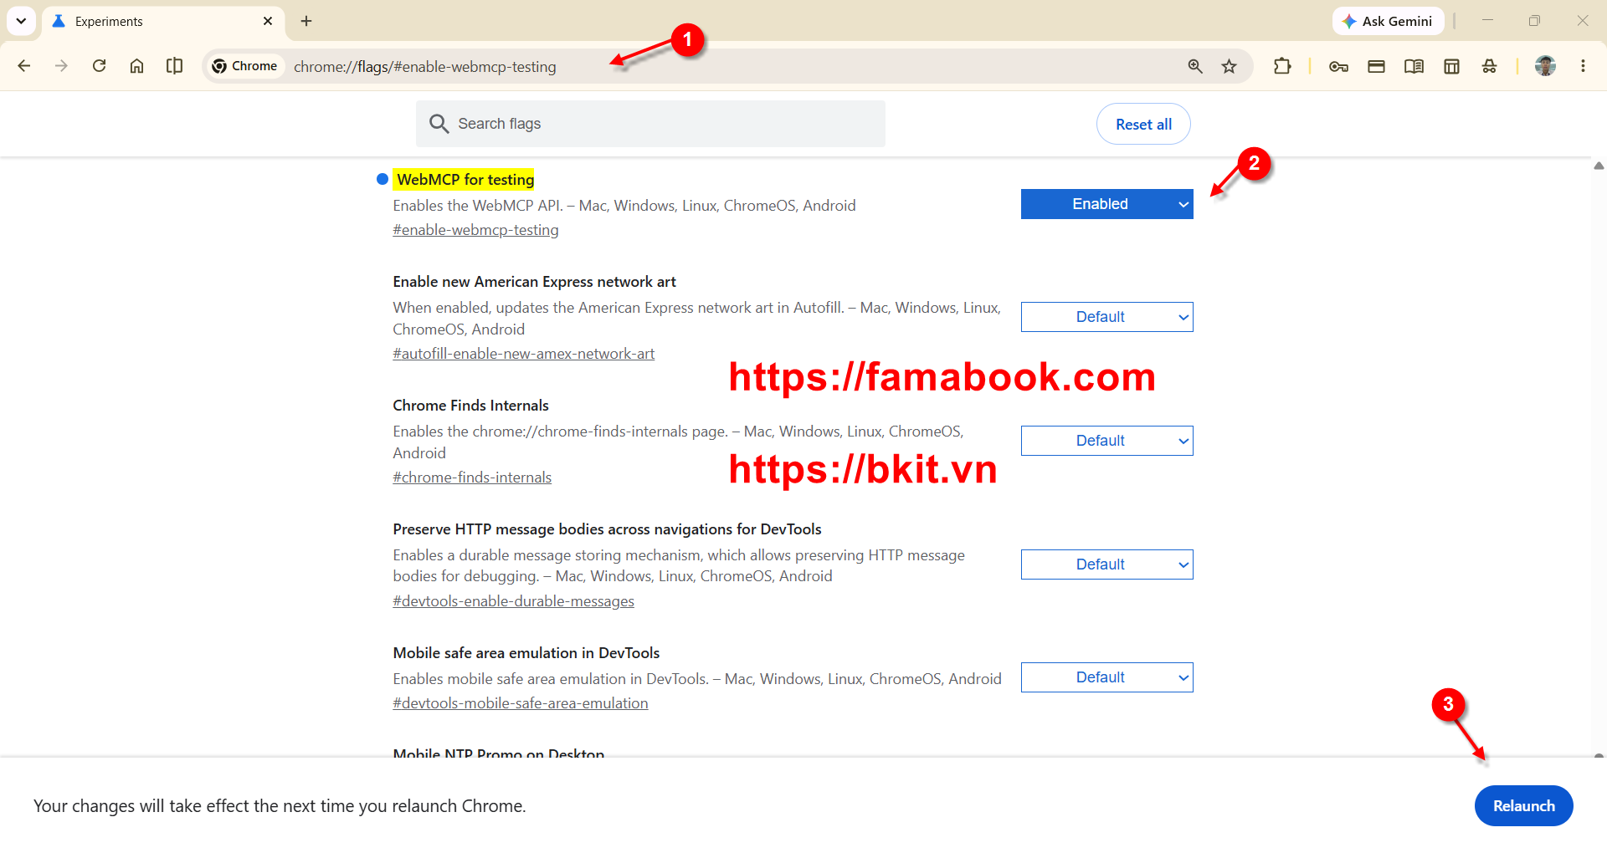This screenshot has width=1607, height=853.
Task: Bookmark this page with the star icon
Action: pyautogui.click(x=1229, y=66)
